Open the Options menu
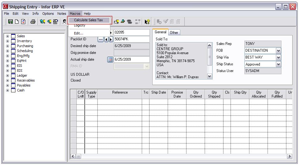 [x=48, y=14]
